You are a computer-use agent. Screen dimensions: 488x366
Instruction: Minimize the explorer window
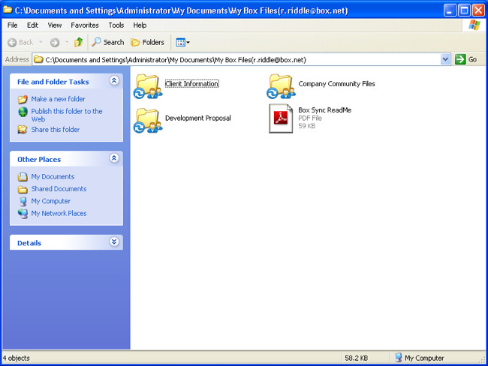click(x=450, y=10)
